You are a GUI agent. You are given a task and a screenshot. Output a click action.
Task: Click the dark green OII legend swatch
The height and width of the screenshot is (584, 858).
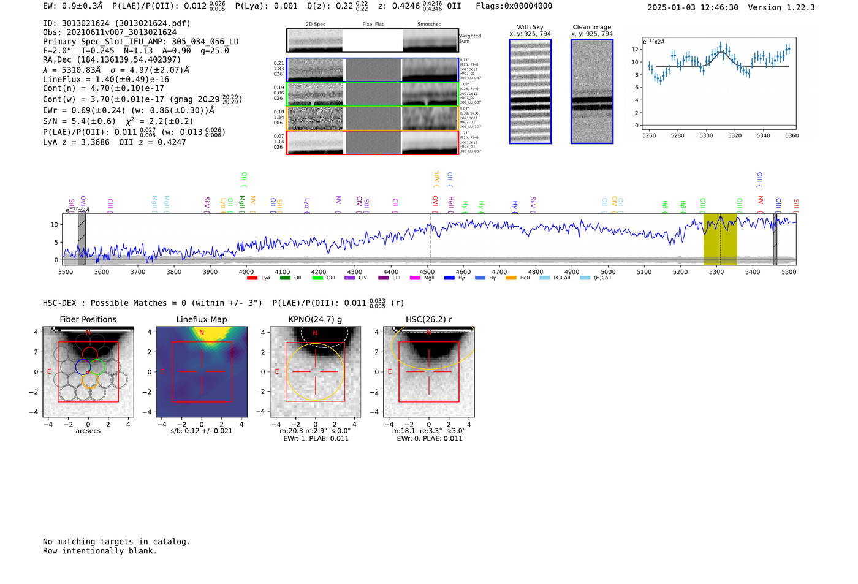[x=284, y=278]
